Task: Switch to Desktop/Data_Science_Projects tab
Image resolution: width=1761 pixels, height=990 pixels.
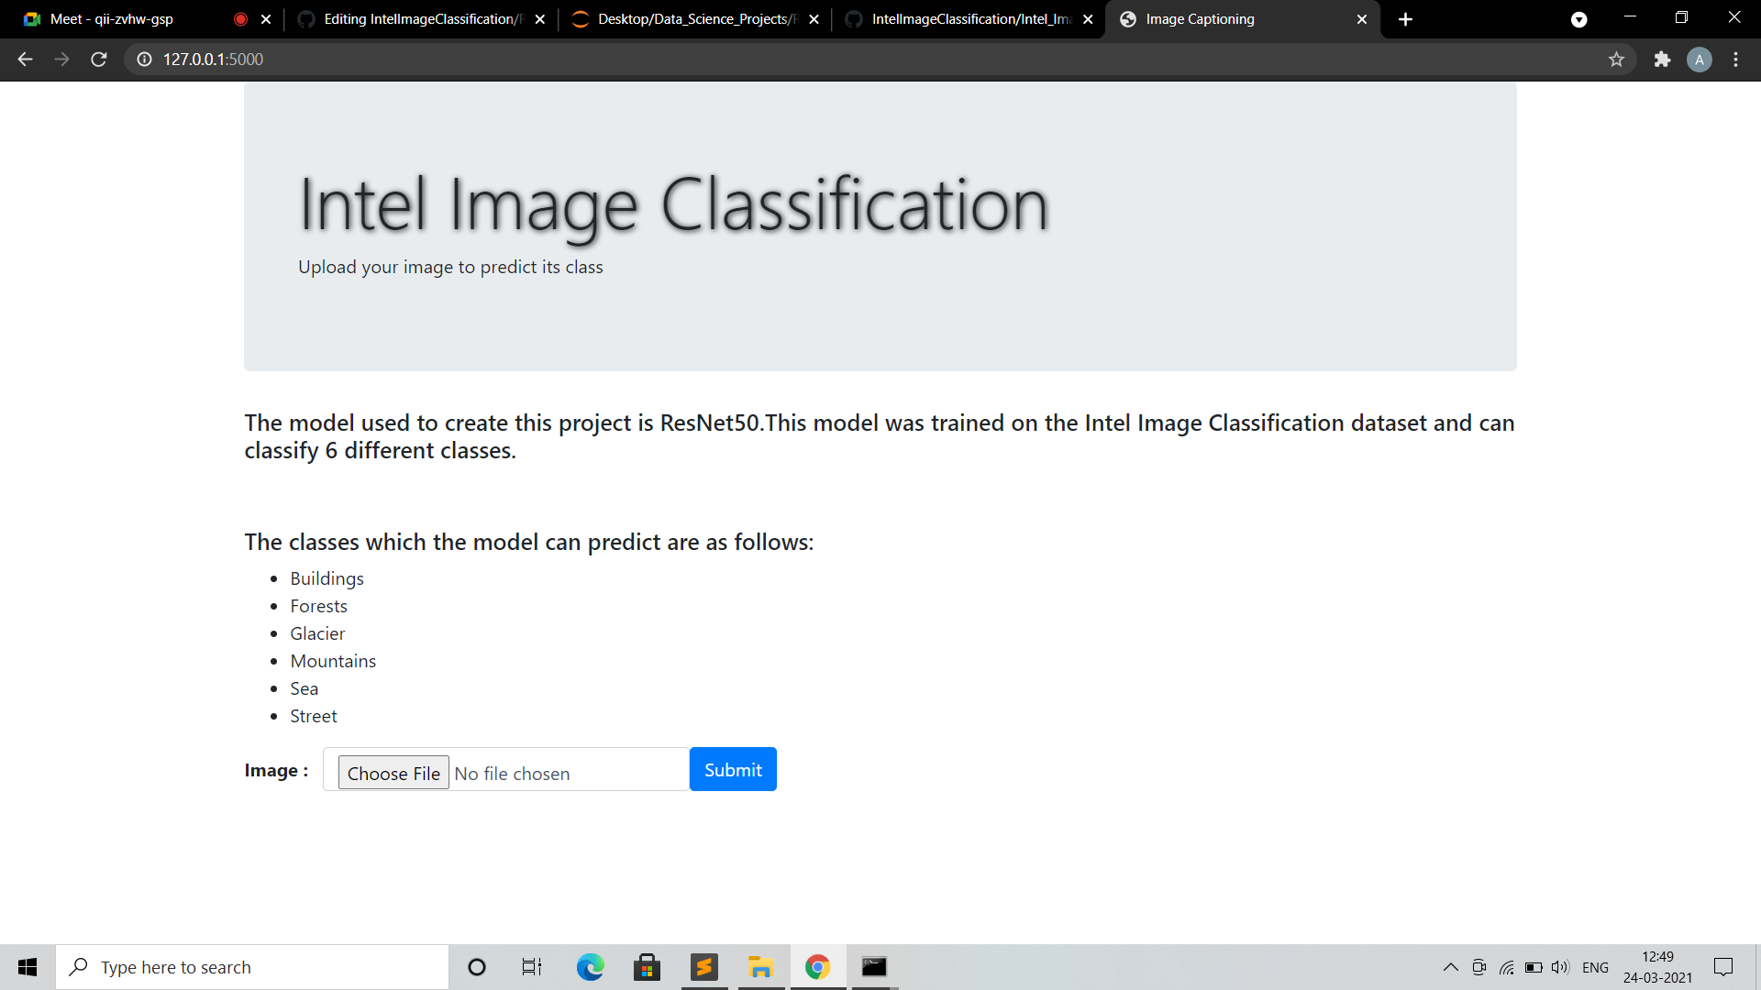Action: 695,19
